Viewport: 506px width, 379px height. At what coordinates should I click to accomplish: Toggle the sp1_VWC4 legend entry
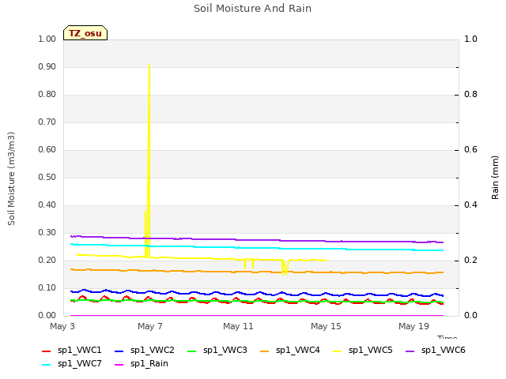290,351
